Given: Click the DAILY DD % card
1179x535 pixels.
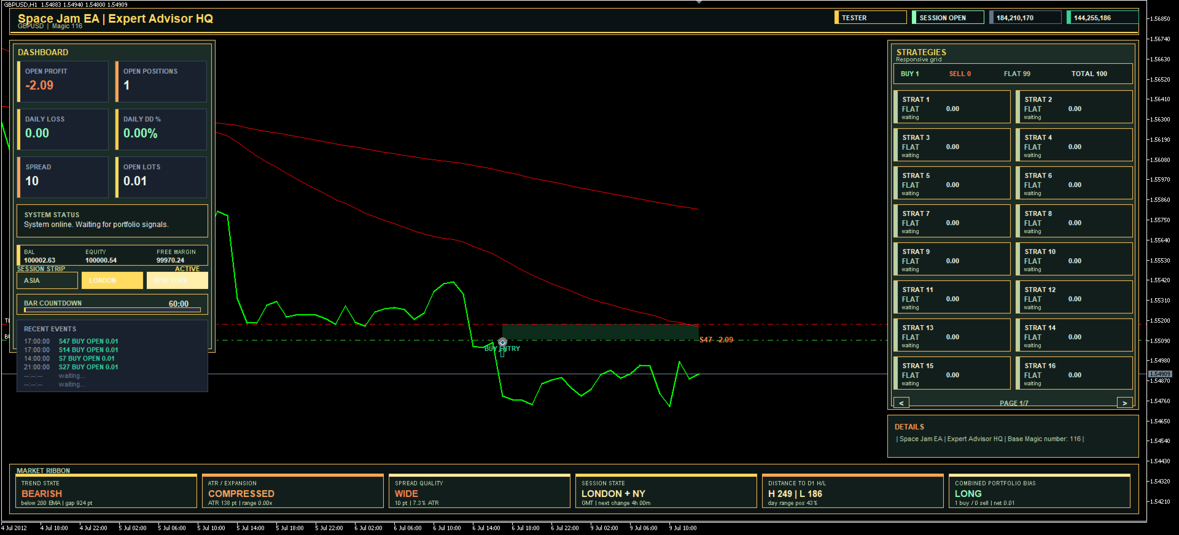Looking at the screenshot, I should [x=161, y=129].
